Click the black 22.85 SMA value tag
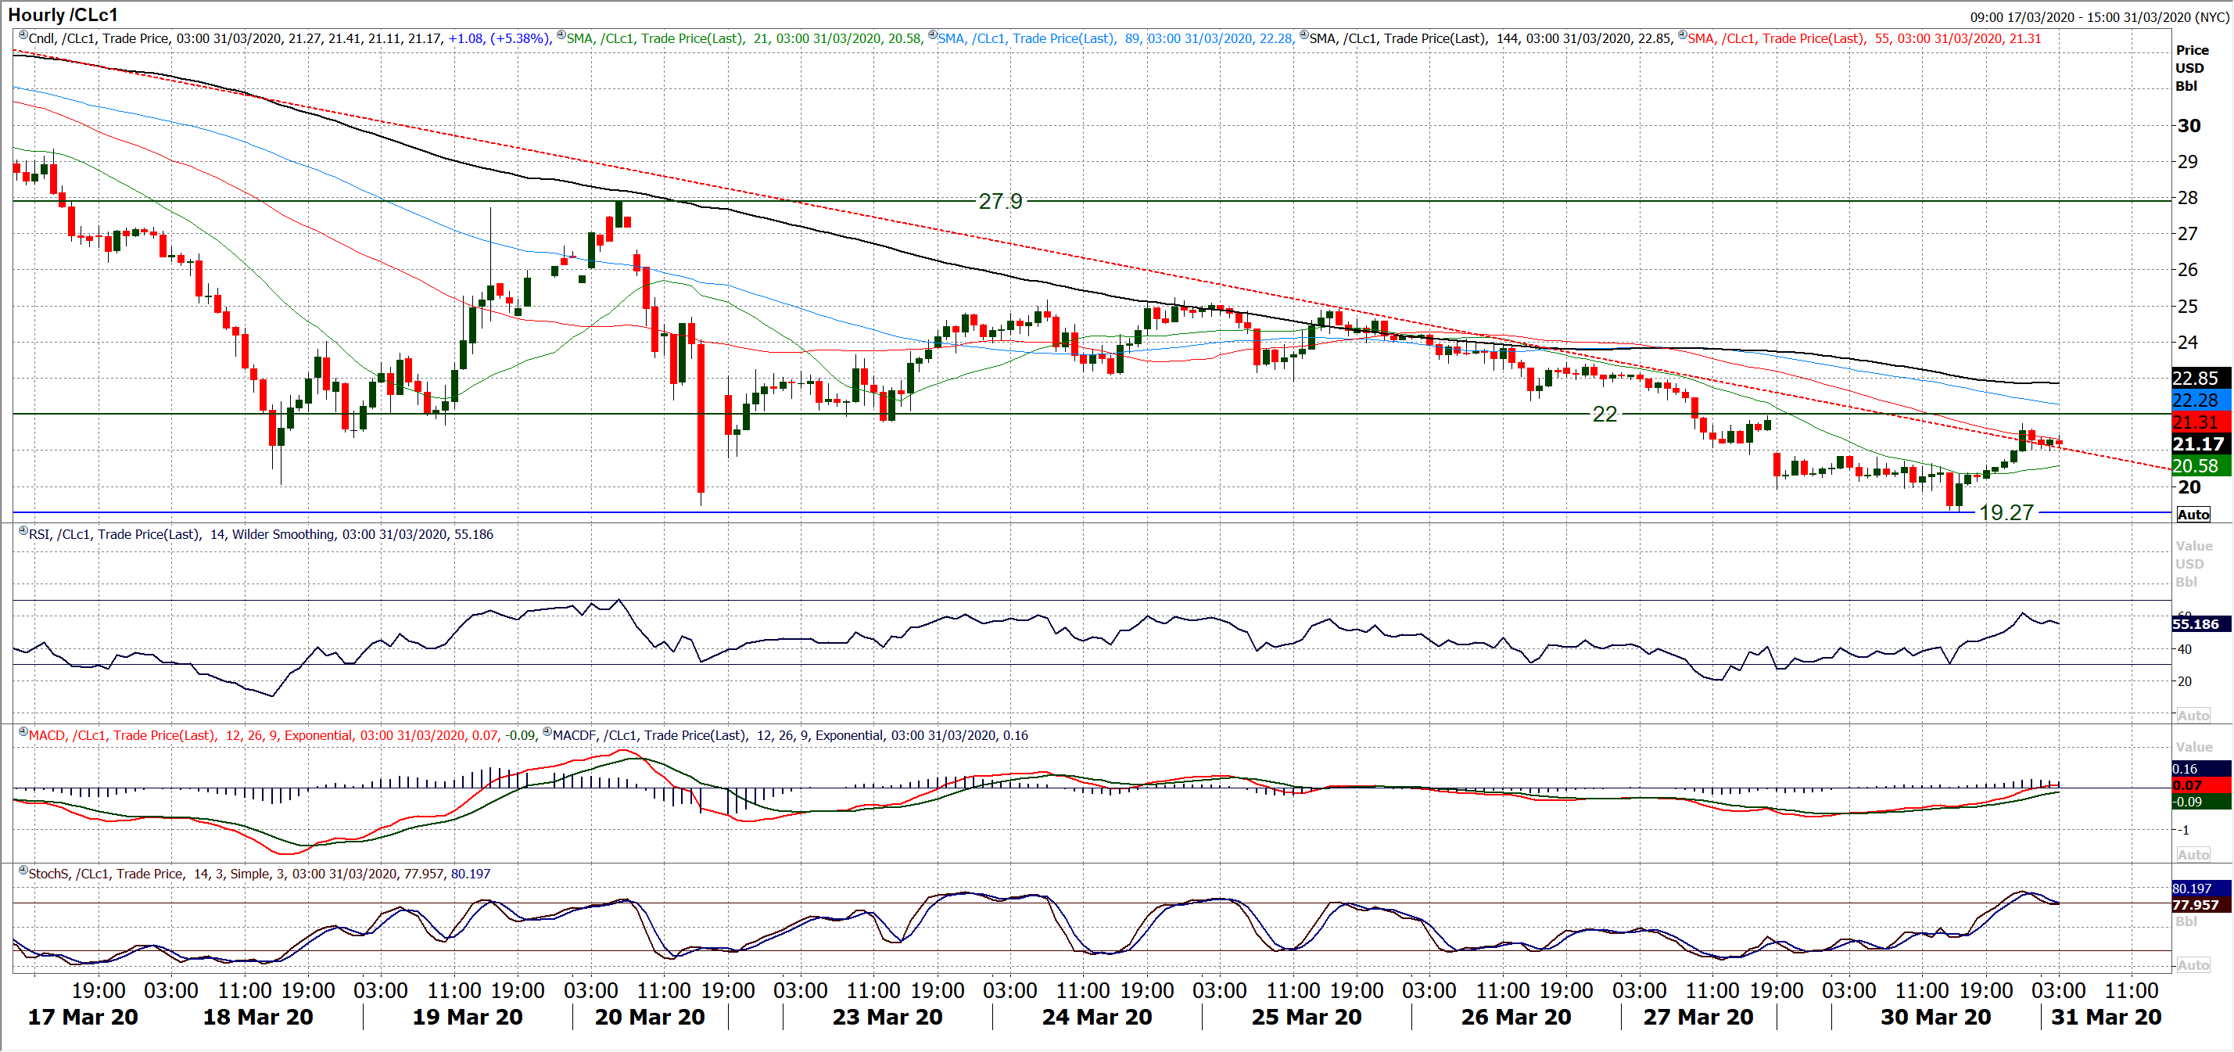The height and width of the screenshot is (1052, 2234). [2200, 378]
